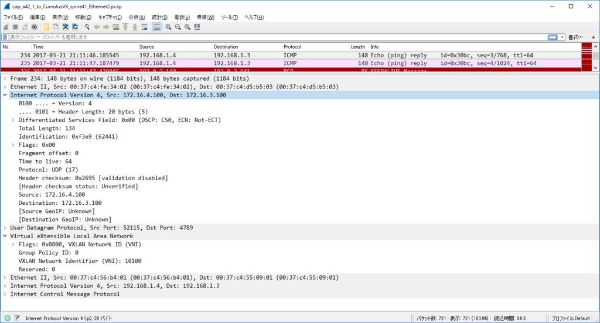Start capturing packets with shark fin icon

[x=6, y=27]
